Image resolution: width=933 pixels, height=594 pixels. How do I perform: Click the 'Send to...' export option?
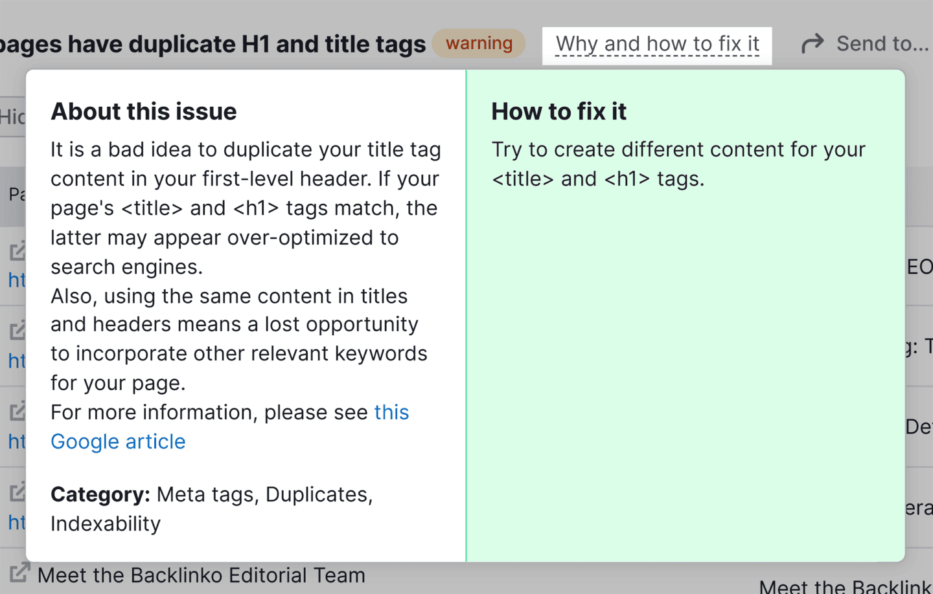[x=881, y=43]
